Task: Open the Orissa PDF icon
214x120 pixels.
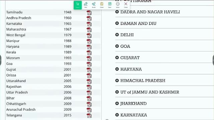Action: tap(89, 76)
